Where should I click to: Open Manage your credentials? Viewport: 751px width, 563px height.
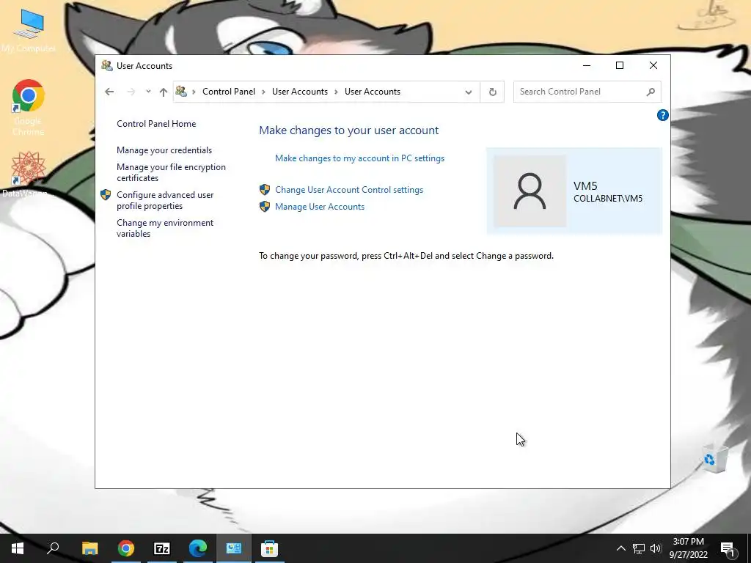164,150
